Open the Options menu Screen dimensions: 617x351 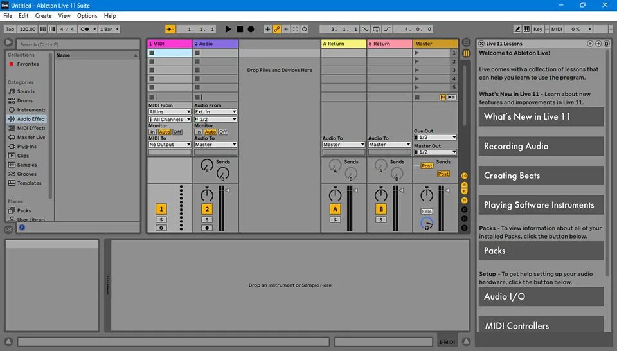click(87, 15)
